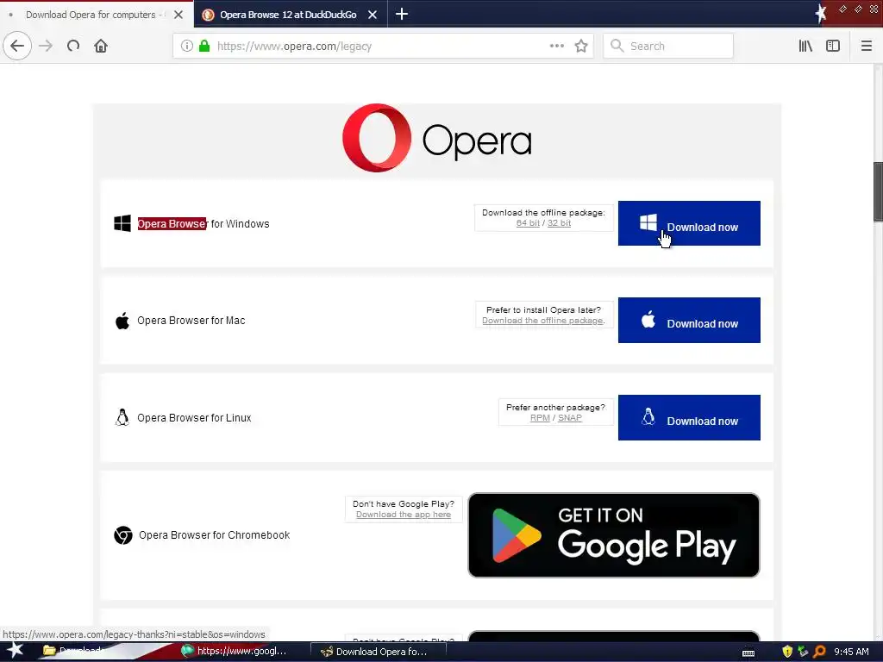Close the Download Opera for computers tab
Viewport: 883px width, 662px height.
[x=178, y=15]
